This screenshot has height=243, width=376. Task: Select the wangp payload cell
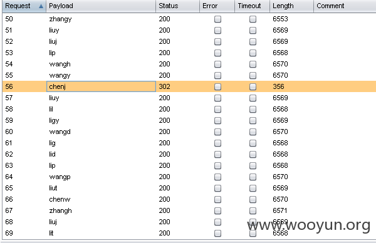point(101,177)
